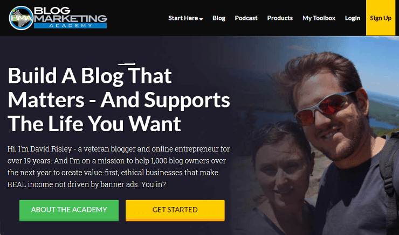Click the BMA circular logo icon
The image size is (399, 235).
(x=21, y=18)
